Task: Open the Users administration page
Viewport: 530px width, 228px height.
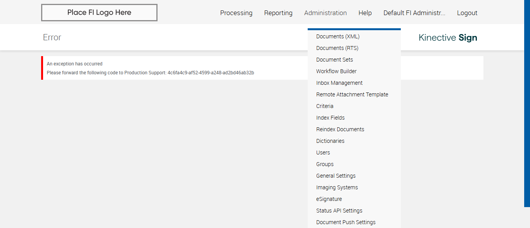Action: pyautogui.click(x=323, y=153)
